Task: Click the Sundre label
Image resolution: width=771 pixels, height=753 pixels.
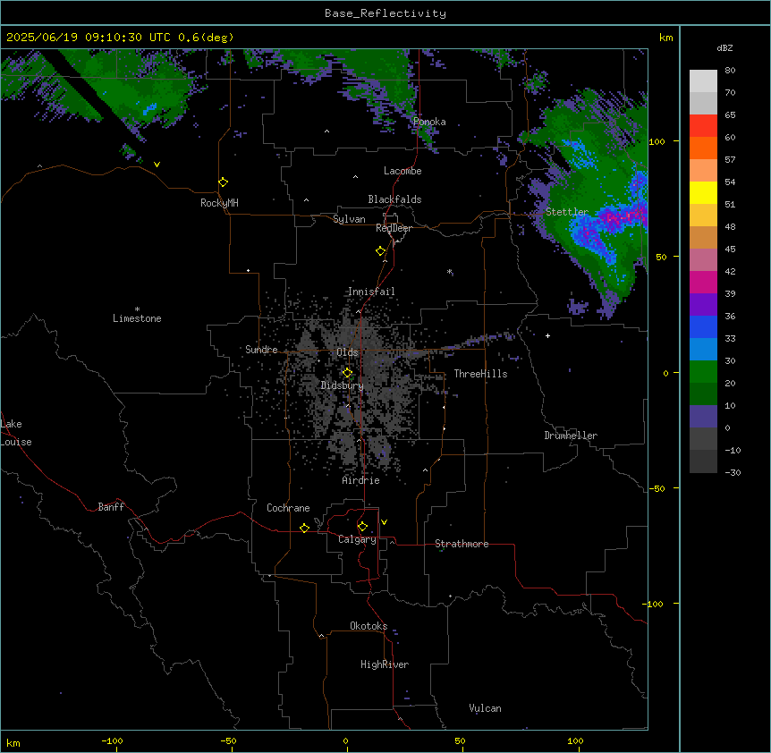Action: (261, 350)
